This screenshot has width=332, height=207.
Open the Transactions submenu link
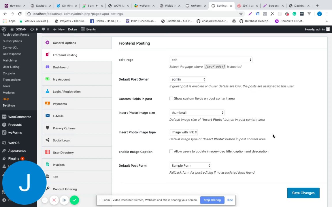point(12,80)
